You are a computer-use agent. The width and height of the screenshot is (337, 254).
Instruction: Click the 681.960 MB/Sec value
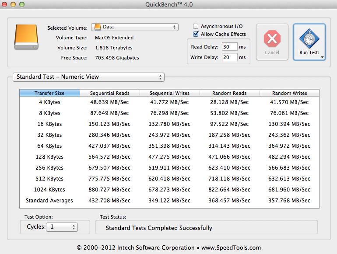[289, 190]
